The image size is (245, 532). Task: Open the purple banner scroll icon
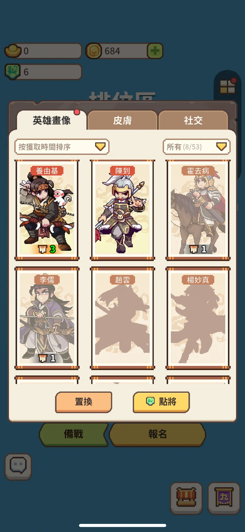(224, 498)
